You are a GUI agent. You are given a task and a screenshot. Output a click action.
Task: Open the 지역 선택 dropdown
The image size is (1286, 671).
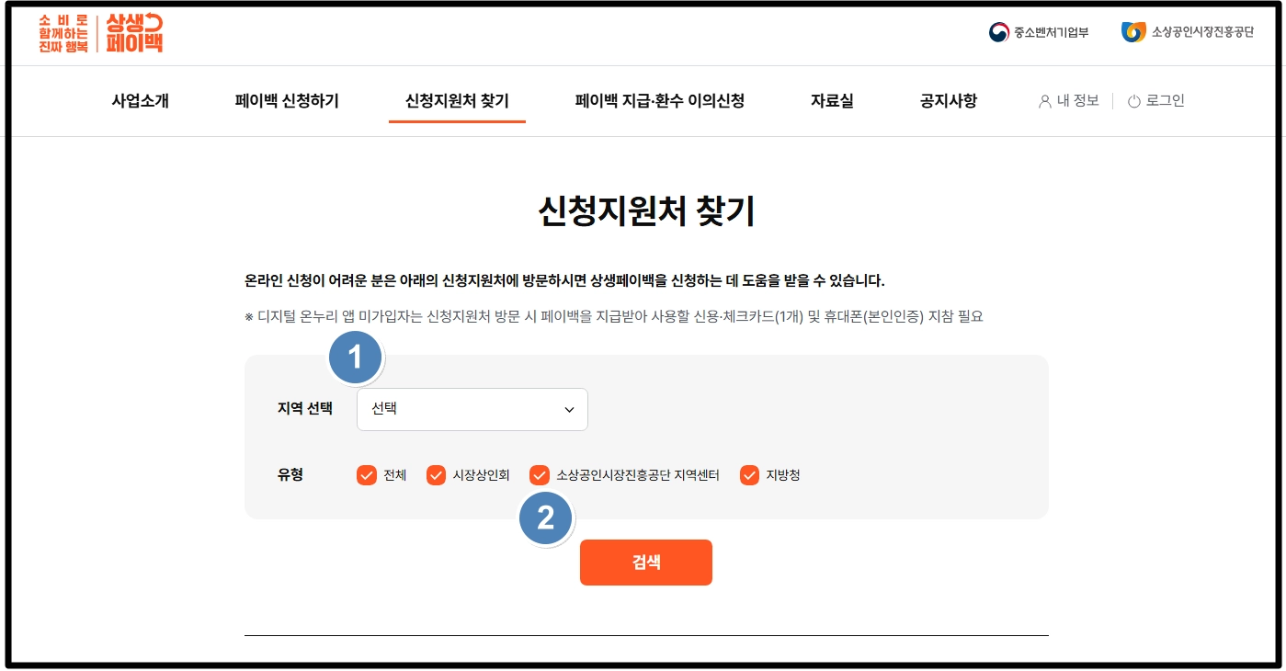click(472, 409)
